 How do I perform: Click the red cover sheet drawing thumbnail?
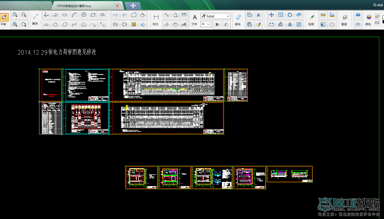click(51, 85)
